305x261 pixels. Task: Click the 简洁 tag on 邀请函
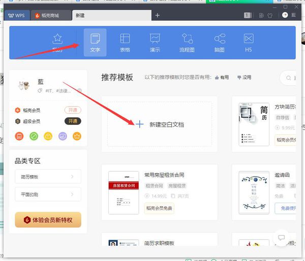point(280,186)
